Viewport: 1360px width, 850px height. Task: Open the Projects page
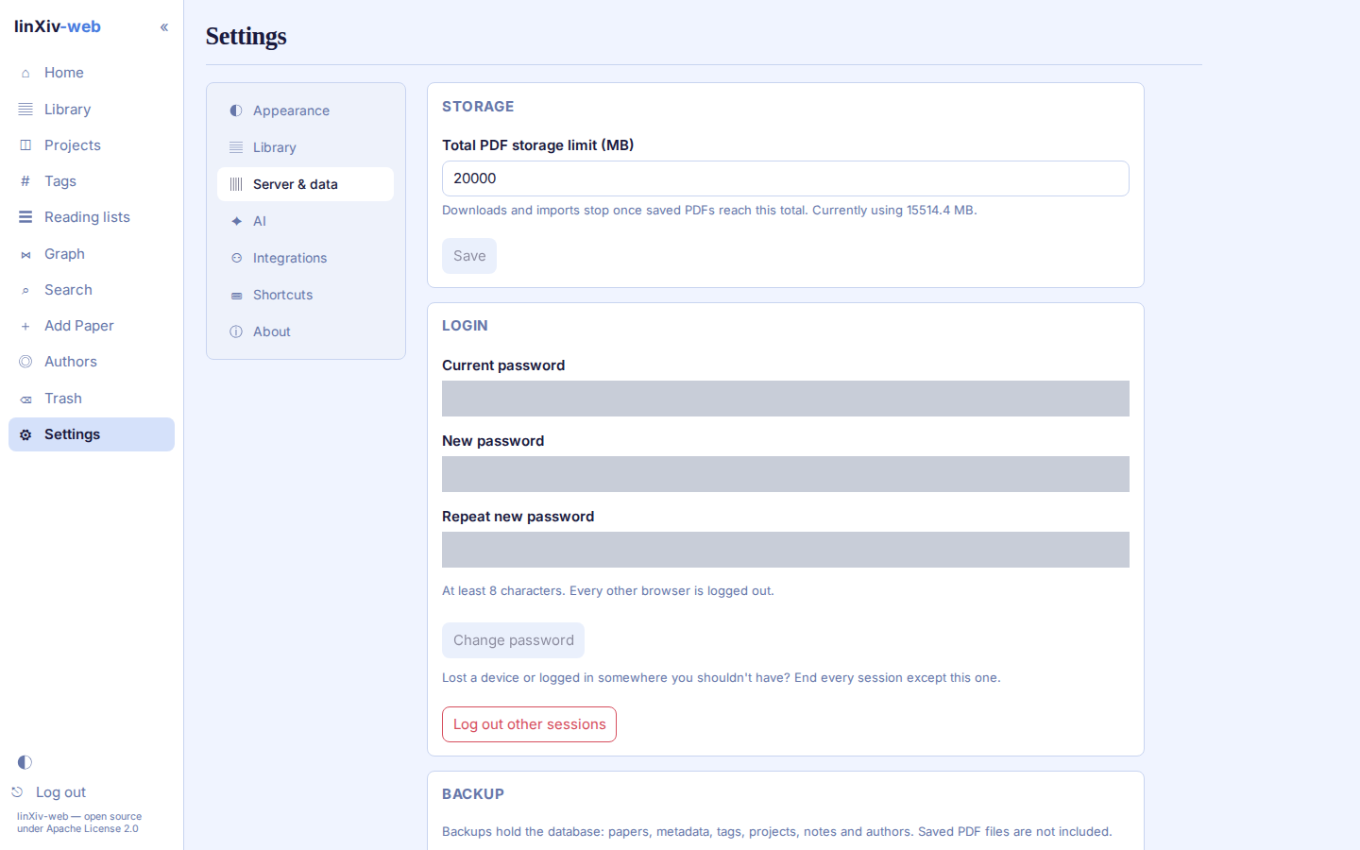pos(92,145)
